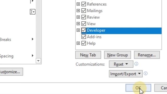Screen dimensions: 167x94
Task: Open the Rename dialog button
Action: (147, 55)
